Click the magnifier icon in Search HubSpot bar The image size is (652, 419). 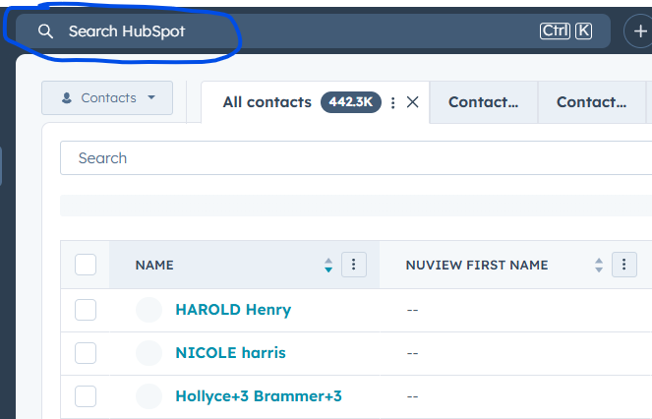coord(44,31)
